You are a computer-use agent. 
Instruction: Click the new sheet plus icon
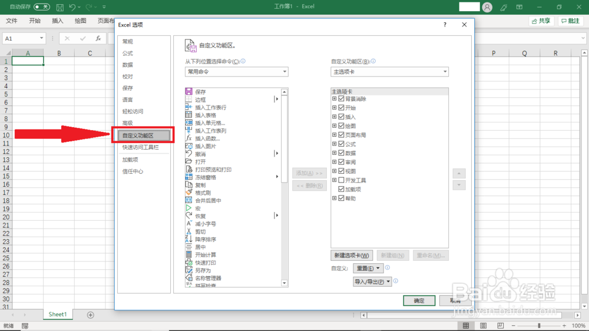click(x=91, y=315)
